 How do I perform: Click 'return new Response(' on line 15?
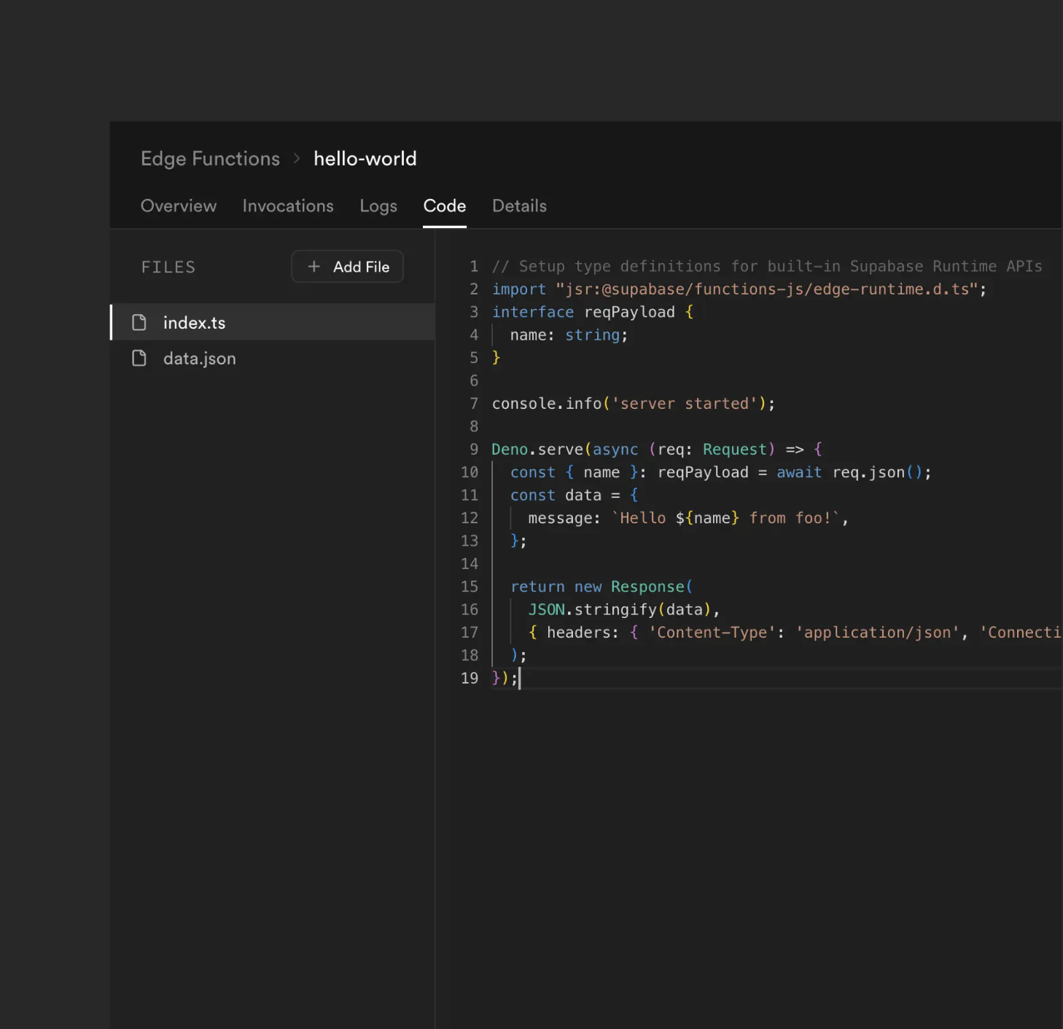tap(601, 587)
